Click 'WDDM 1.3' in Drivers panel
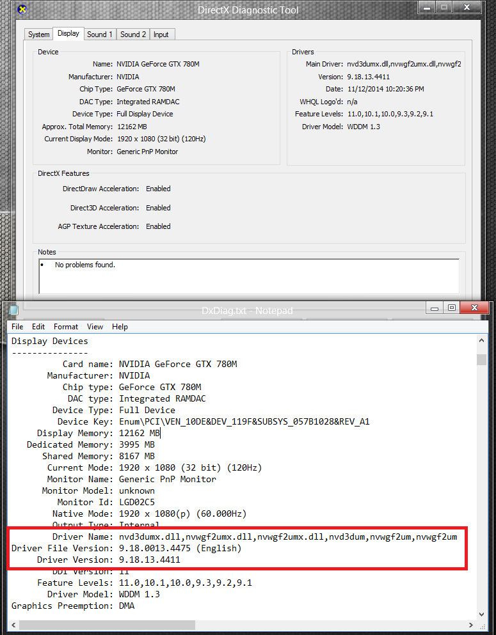This screenshot has width=496, height=635. tap(364, 127)
